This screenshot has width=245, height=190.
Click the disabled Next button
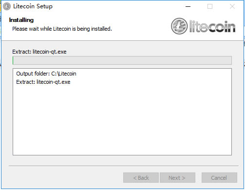pyautogui.click(x=177, y=178)
